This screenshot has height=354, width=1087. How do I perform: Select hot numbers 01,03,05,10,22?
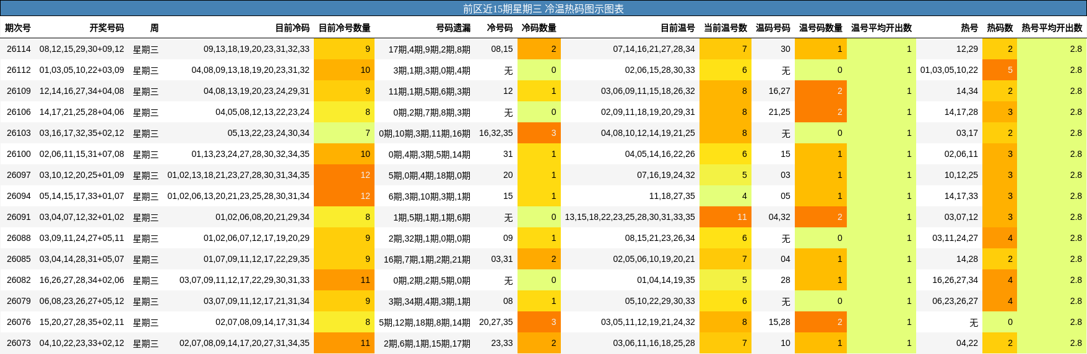point(949,70)
